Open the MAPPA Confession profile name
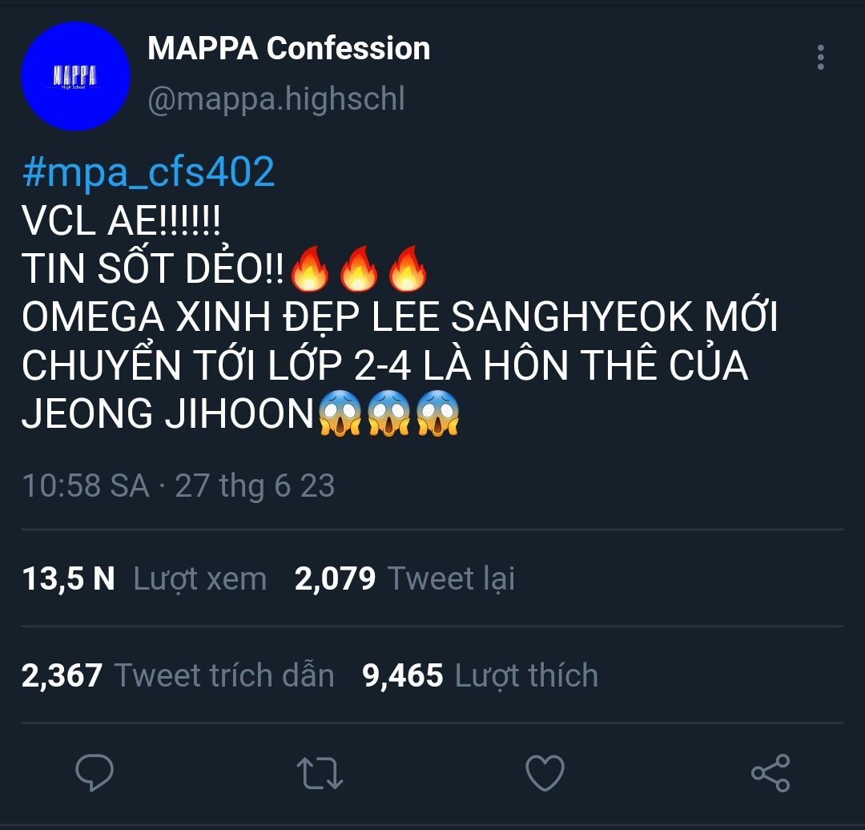 (x=289, y=49)
